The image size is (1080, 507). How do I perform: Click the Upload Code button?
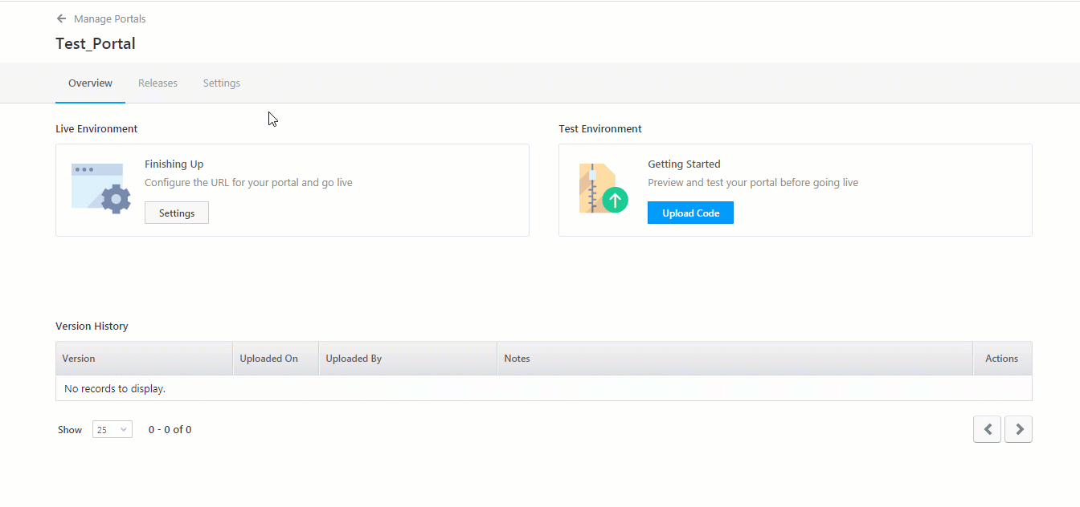coord(690,212)
